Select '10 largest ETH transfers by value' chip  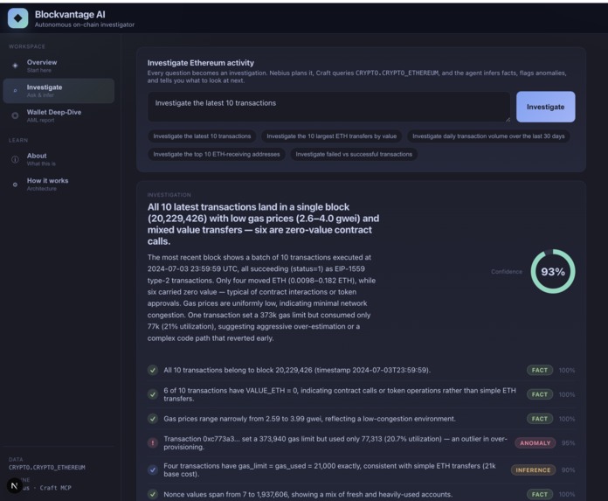(332, 136)
